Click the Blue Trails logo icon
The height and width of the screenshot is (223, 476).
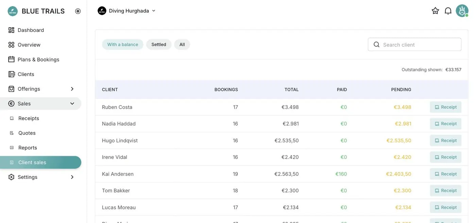[13, 11]
